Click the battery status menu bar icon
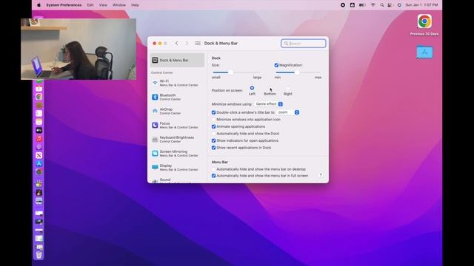The image size is (474, 266). coord(362,5)
